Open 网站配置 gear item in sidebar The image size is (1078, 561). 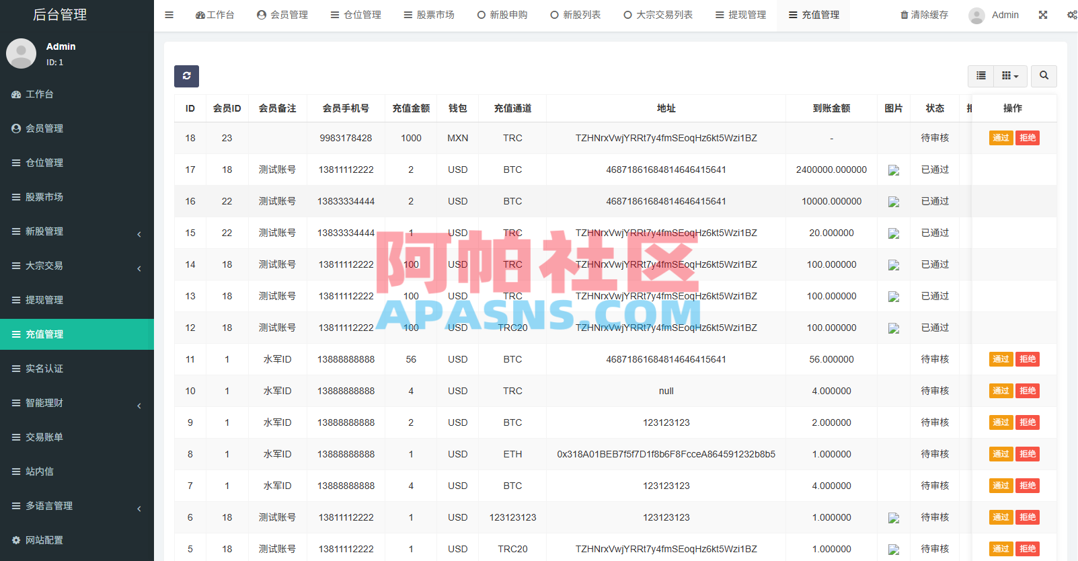tap(77, 540)
